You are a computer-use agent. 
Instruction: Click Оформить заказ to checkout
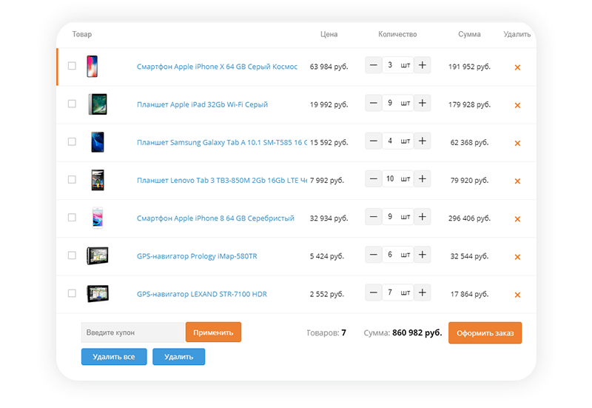coord(485,332)
